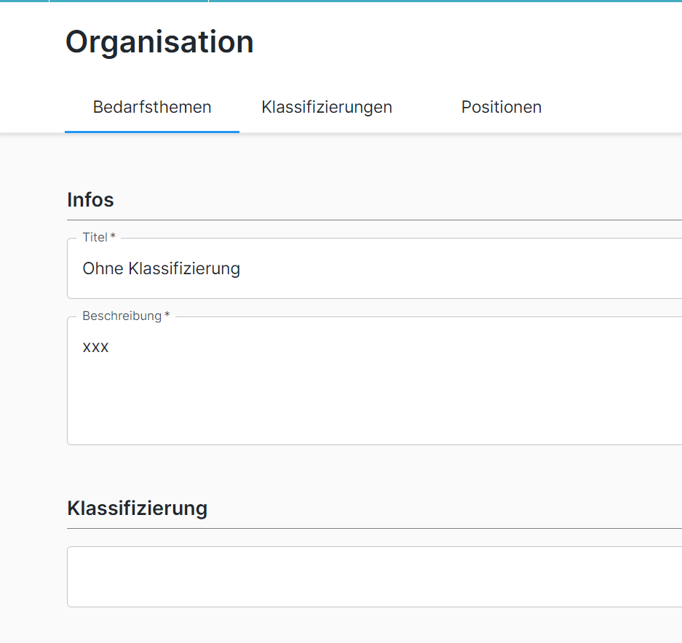The width and height of the screenshot is (682, 643).
Task: Place cursor on 'xxx' description text
Action: coord(95,347)
